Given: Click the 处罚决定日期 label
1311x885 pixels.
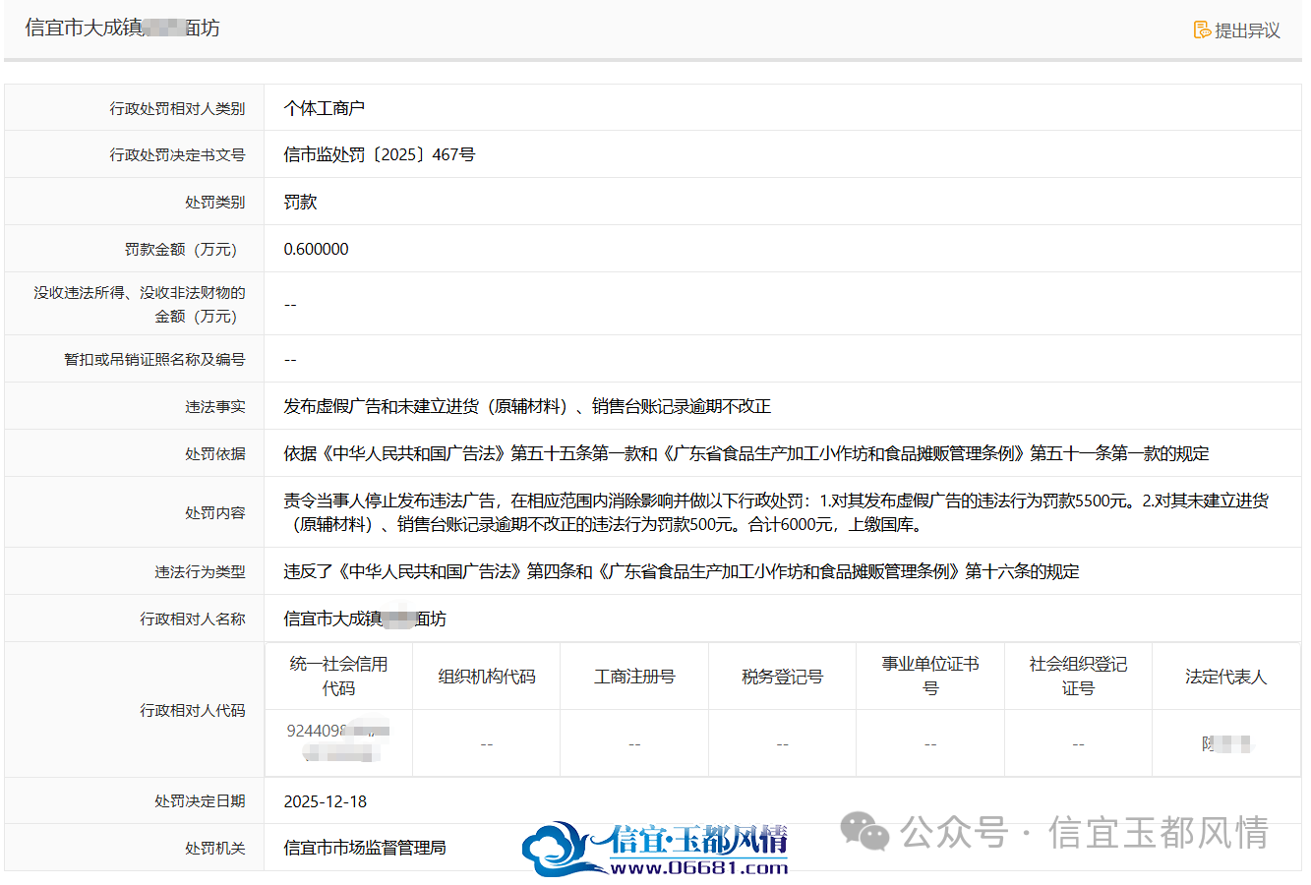Looking at the screenshot, I should 200,801.
